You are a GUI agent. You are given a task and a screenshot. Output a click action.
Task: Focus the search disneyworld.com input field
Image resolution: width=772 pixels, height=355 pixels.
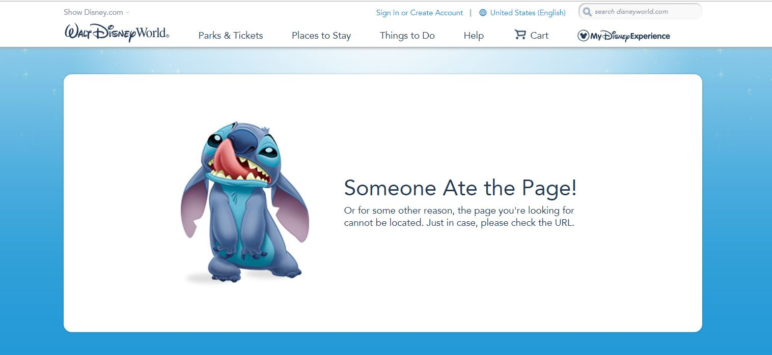pyautogui.click(x=644, y=12)
